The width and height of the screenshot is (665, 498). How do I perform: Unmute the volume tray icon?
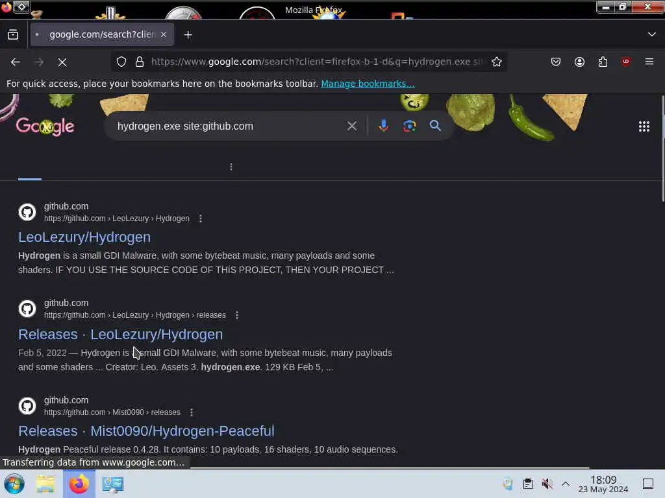[547, 484]
